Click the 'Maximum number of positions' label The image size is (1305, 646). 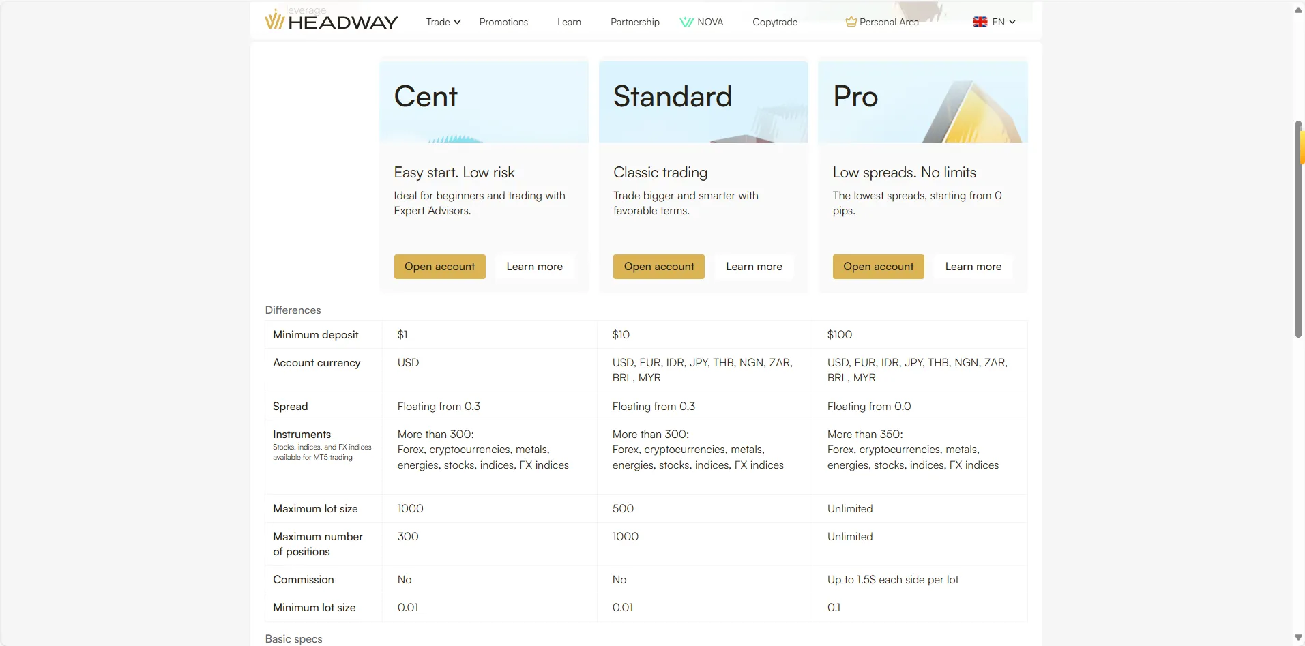318,544
